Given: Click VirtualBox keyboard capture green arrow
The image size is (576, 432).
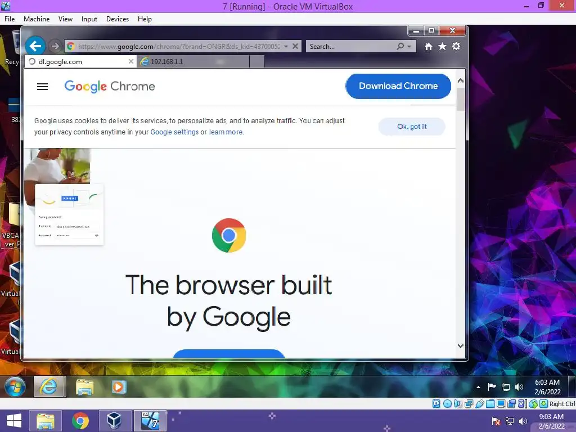Looking at the screenshot, I should click(544, 404).
